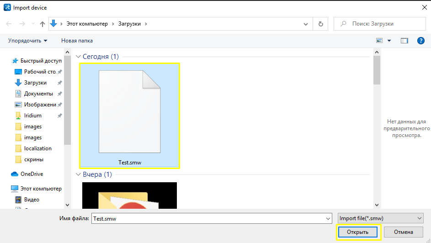Viewport: 431px width, 243px height.
Task: Click the 'Test.smw' file name label
Action: (130, 163)
